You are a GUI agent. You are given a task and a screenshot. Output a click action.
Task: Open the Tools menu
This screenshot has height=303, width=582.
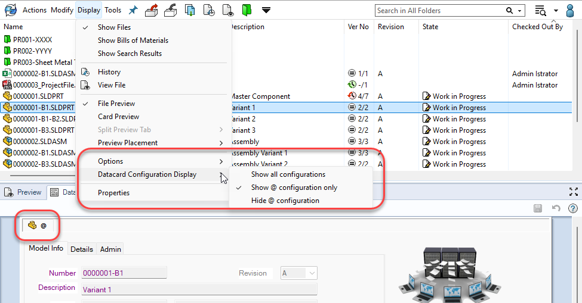point(113,10)
